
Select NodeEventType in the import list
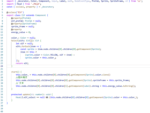coord(82,1)
